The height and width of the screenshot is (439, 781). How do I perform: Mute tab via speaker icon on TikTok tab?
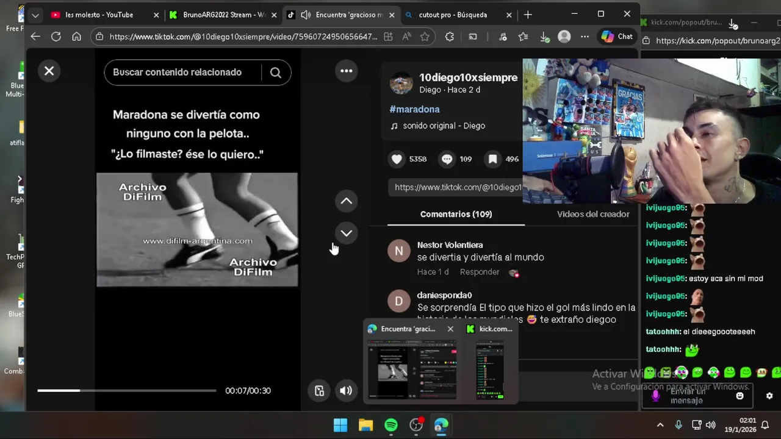(x=306, y=15)
